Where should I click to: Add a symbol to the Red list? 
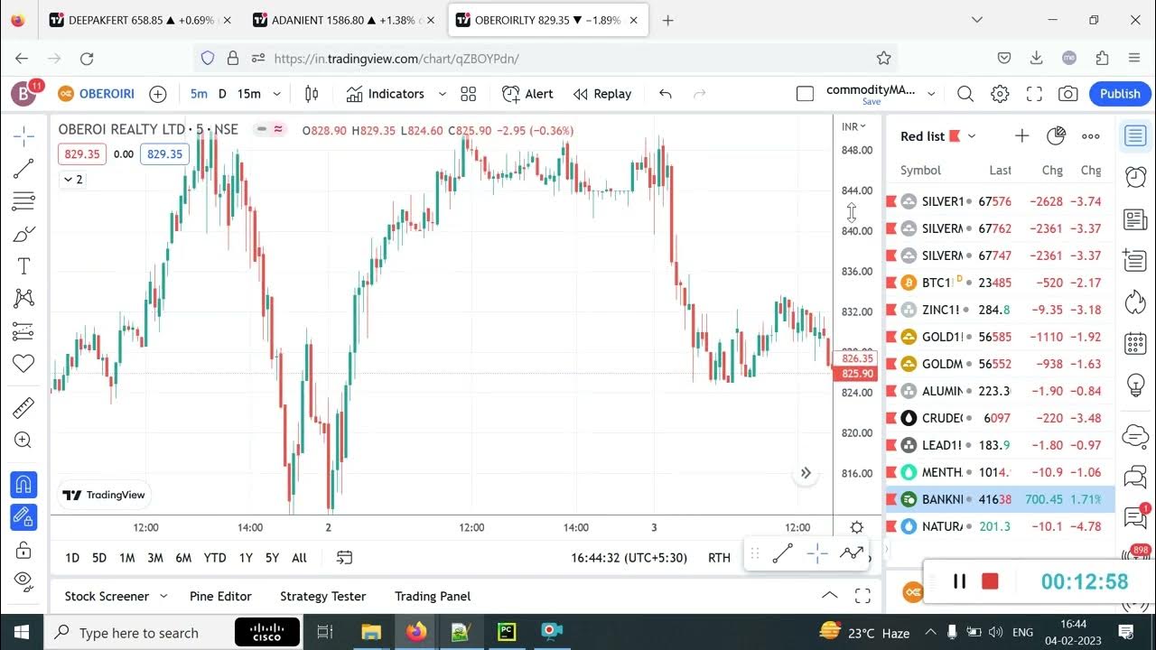coord(1021,136)
